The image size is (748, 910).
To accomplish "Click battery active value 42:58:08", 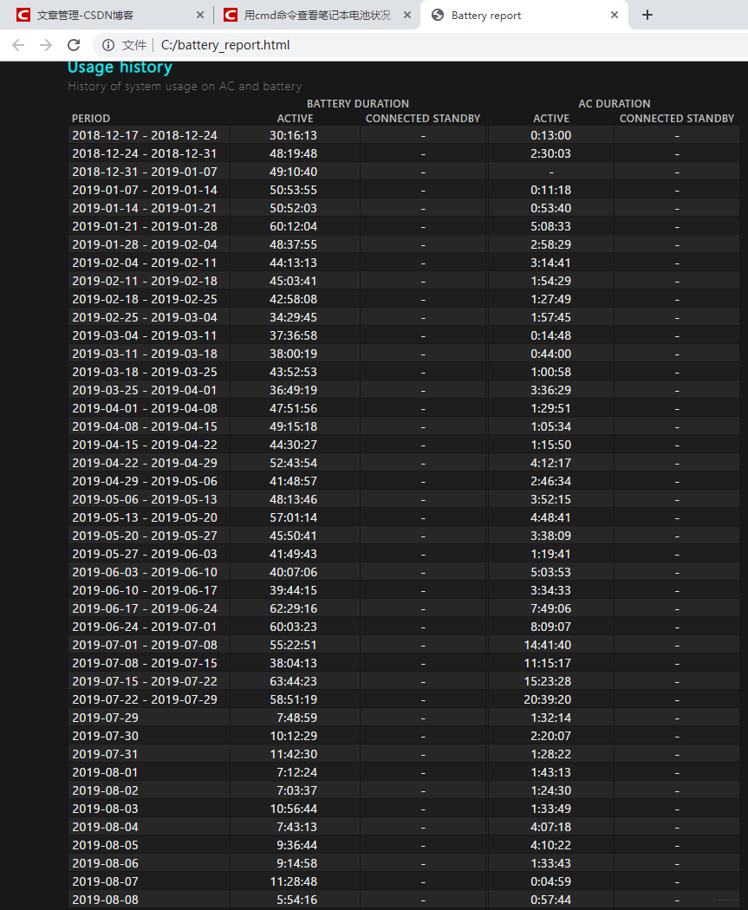I will [x=293, y=299].
